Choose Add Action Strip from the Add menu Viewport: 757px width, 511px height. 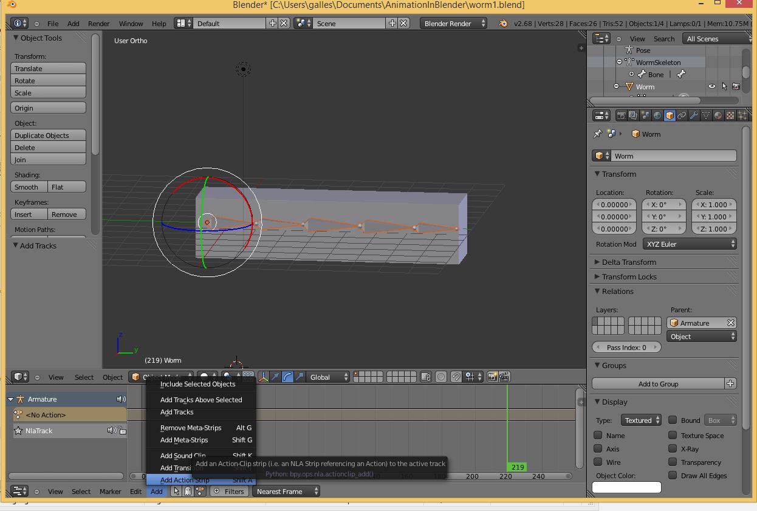click(x=200, y=480)
